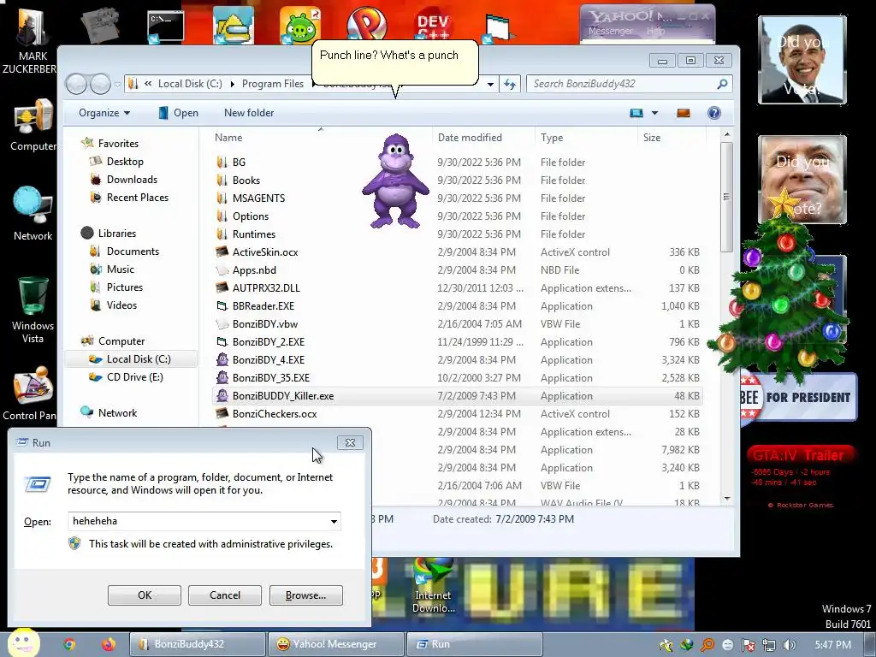876x657 pixels.
Task: Launch the Dev-C++ desktop shortcut
Action: pyautogui.click(x=432, y=27)
